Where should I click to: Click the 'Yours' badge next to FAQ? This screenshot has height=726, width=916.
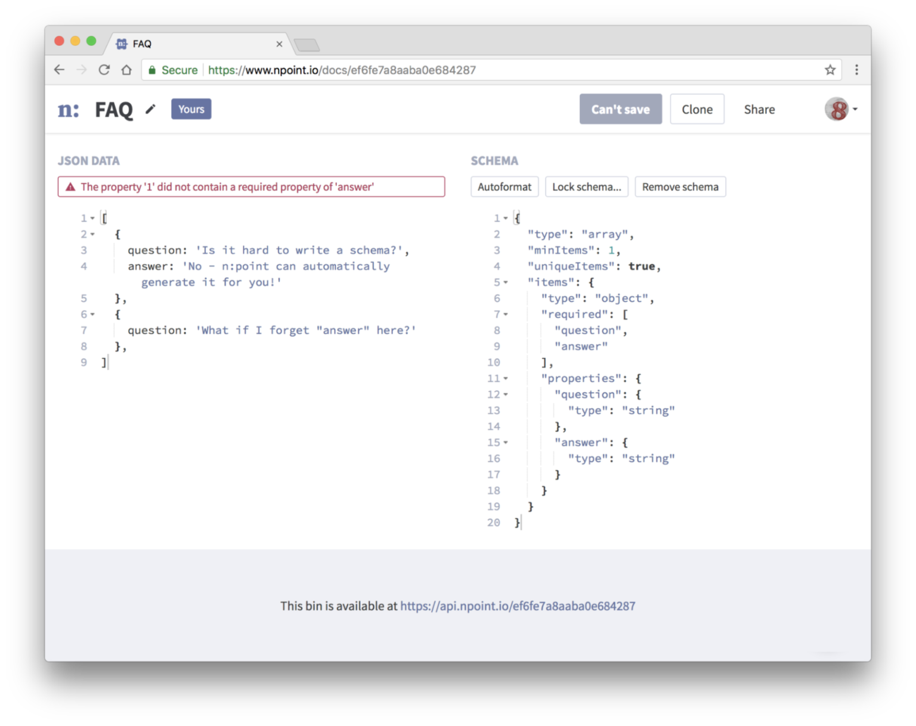[191, 109]
